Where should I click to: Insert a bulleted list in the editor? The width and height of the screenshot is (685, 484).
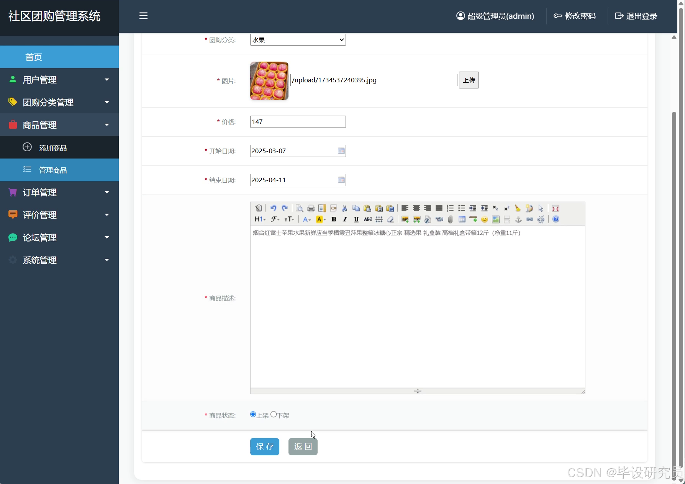(x=462, y=208)
